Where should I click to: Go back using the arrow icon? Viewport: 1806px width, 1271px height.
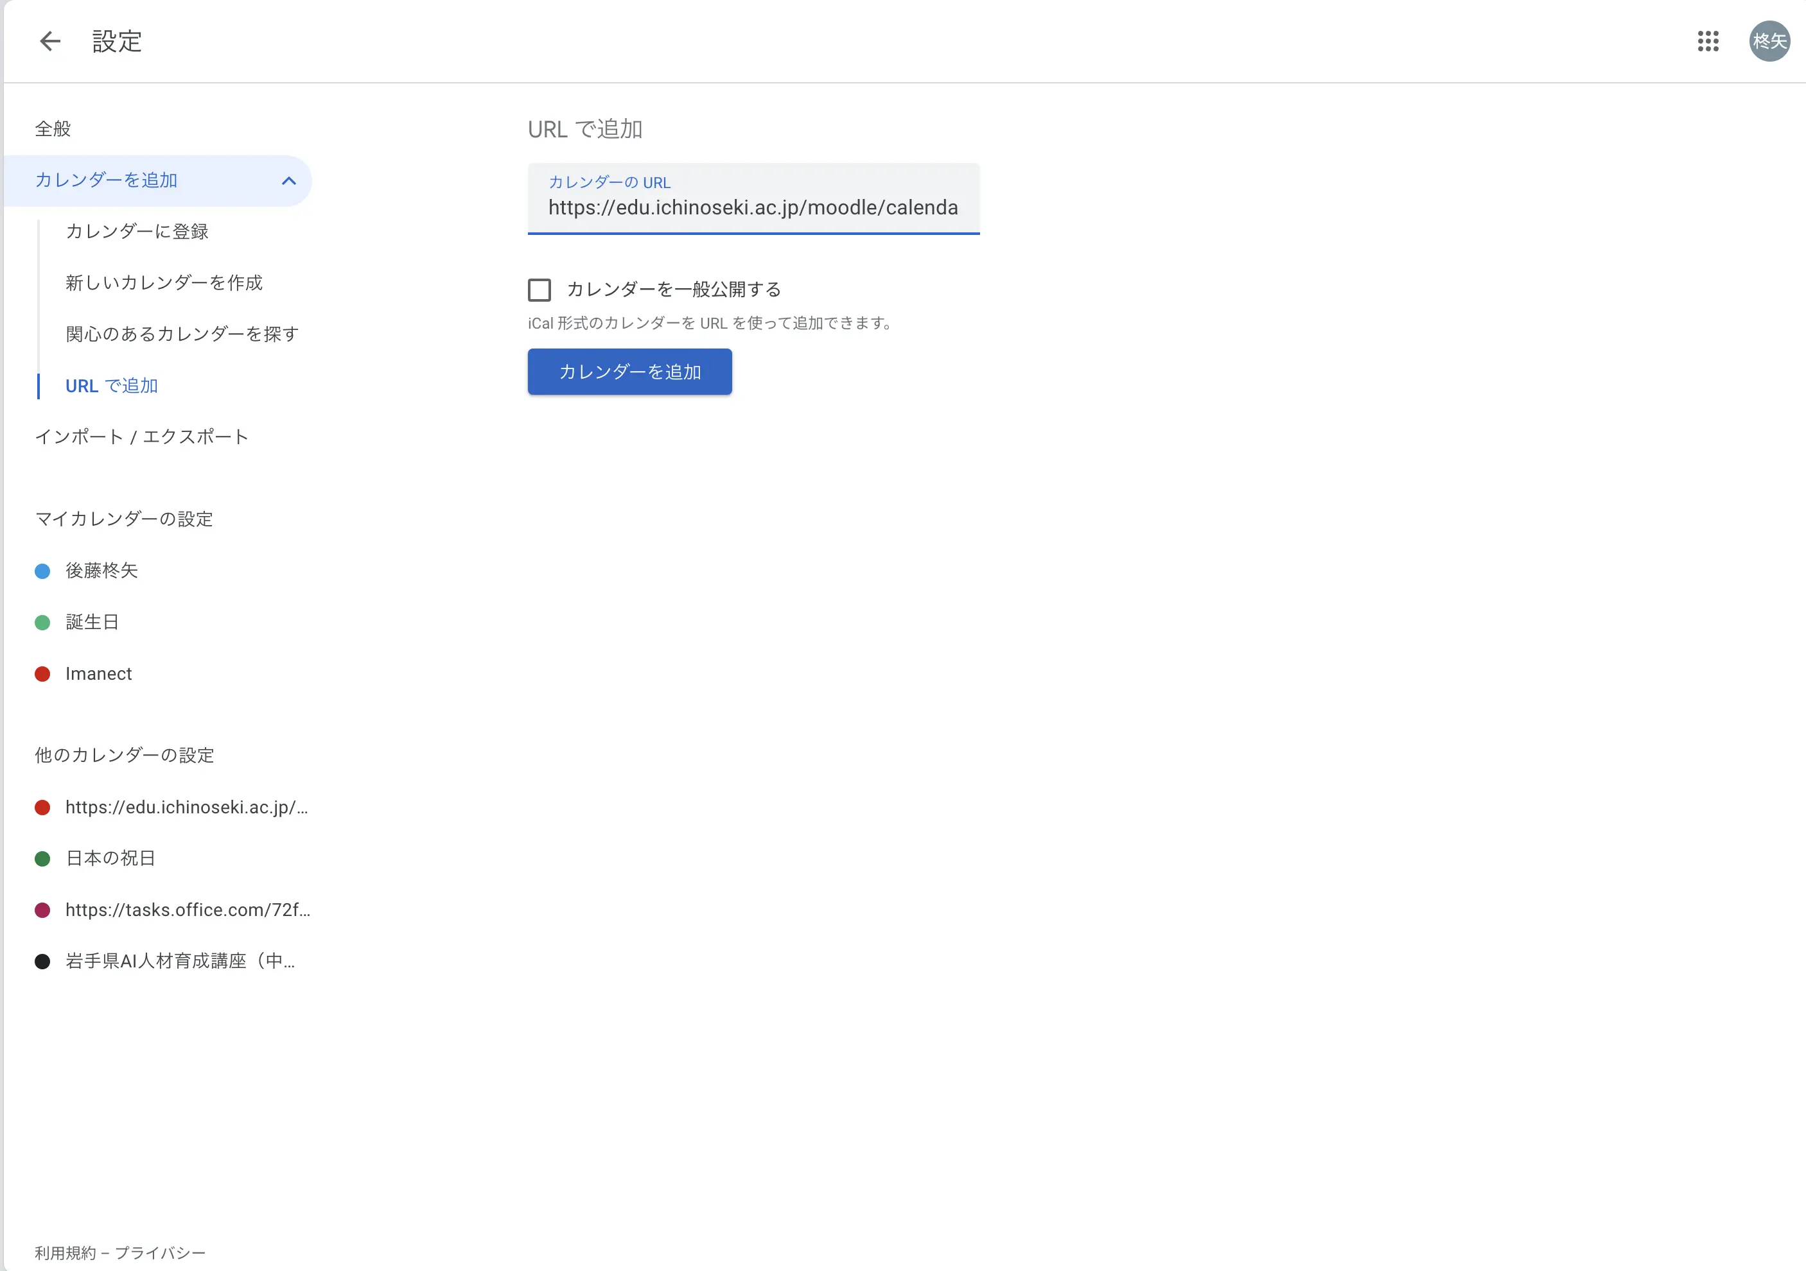click(50, 41)
